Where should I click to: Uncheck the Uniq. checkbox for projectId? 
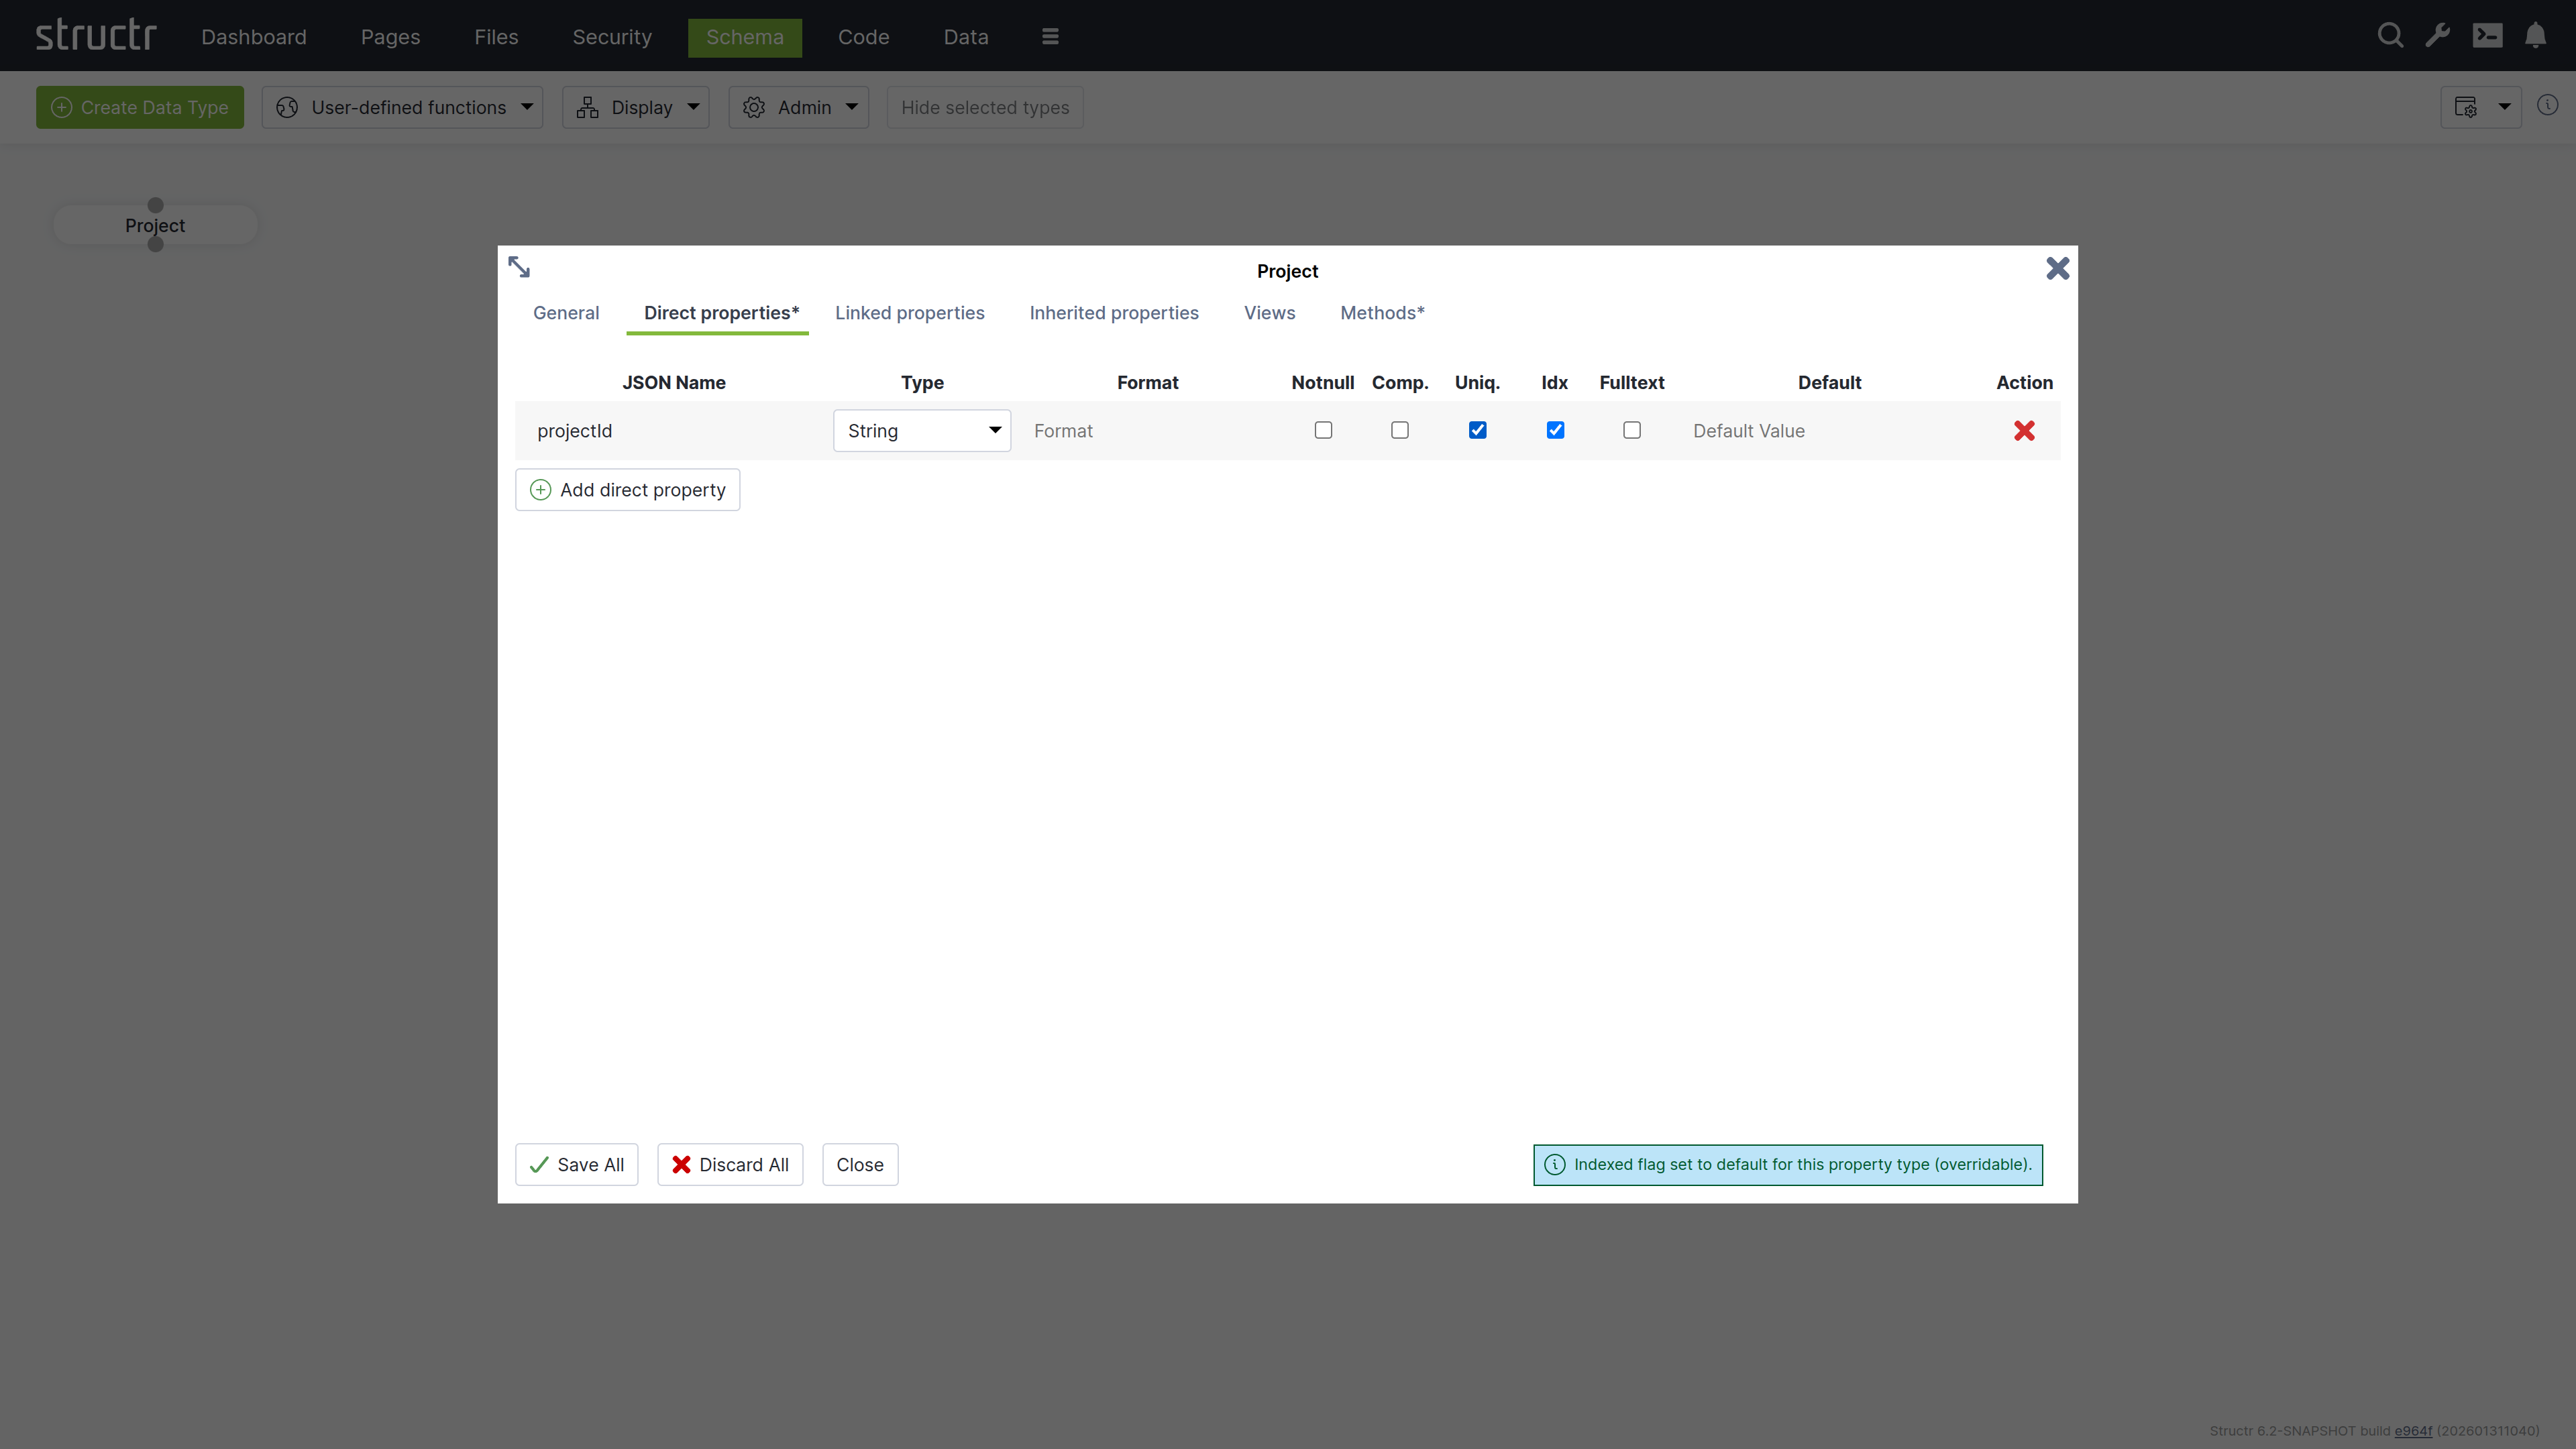click(x=1477, y=430)
